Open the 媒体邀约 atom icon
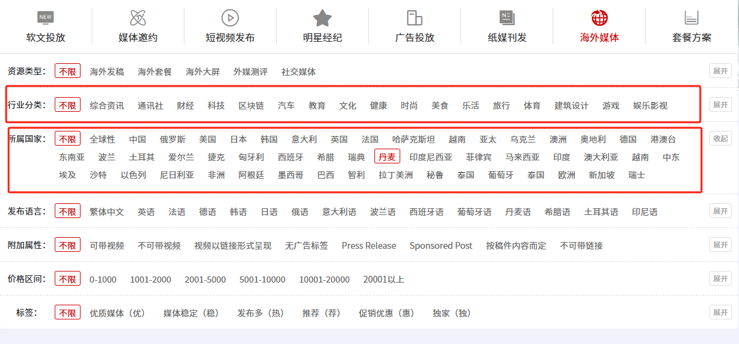 pyautogui.click(x=138, y=17)
